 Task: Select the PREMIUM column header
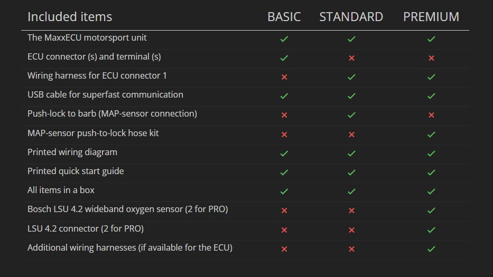click(x=431, y=17)
